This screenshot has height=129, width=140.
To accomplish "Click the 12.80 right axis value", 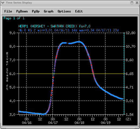I will [131, 33].
